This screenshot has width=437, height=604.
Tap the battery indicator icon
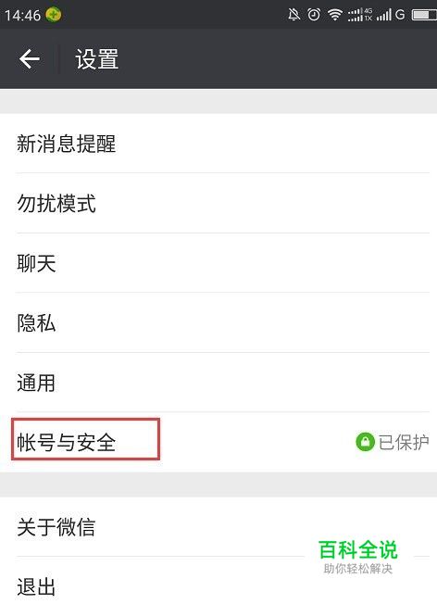click(x=424, y=15)
